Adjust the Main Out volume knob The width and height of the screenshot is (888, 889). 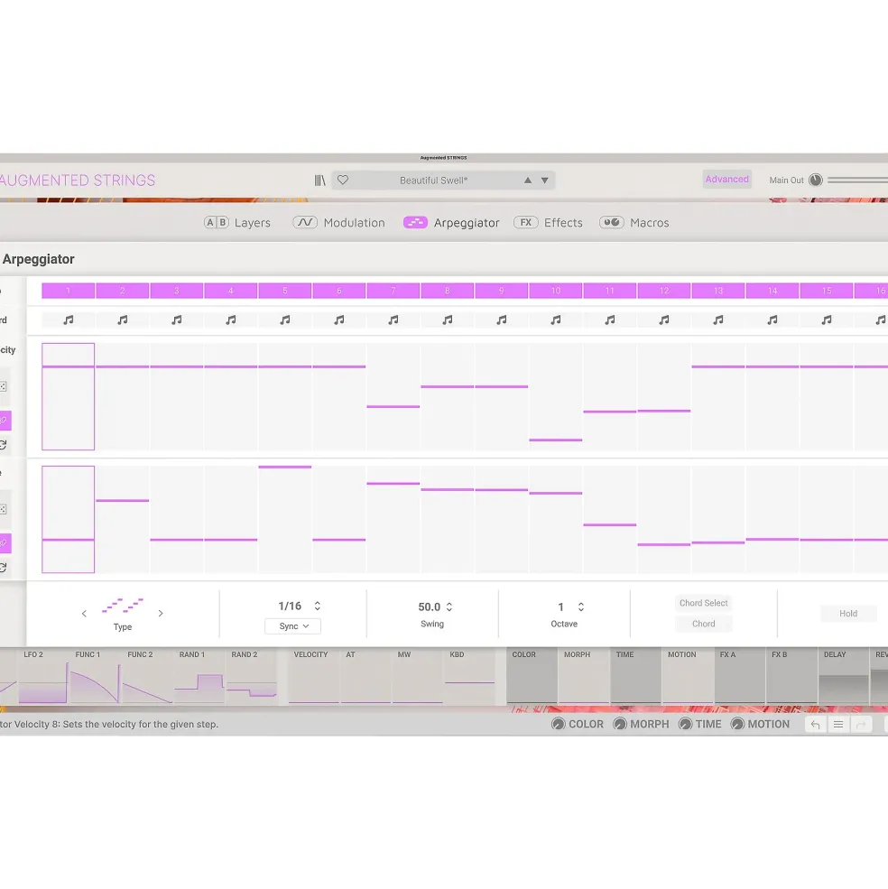pos(816,180)
